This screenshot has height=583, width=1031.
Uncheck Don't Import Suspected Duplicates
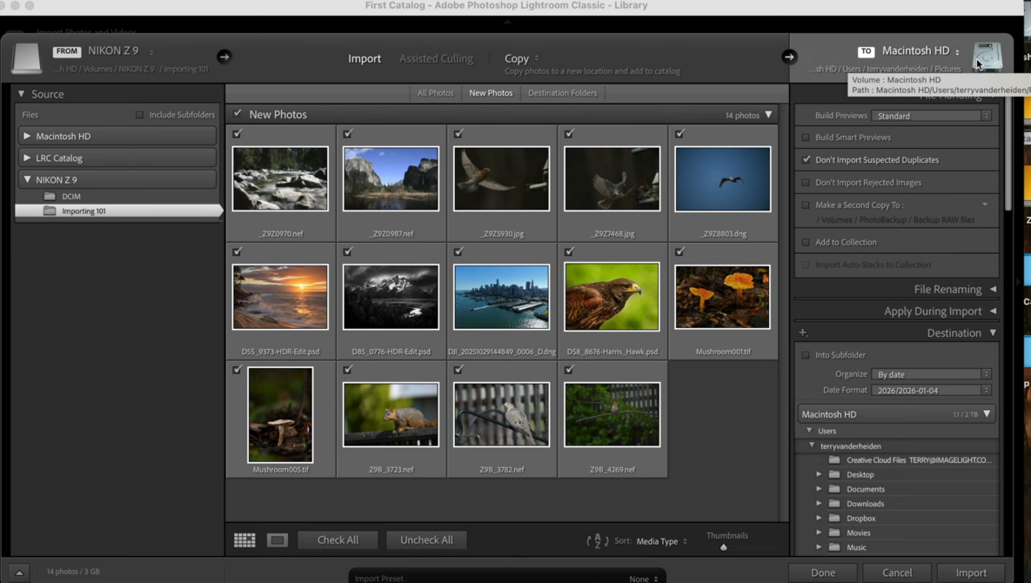805,159
